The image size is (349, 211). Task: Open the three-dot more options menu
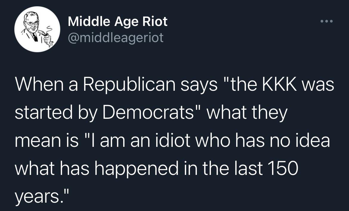pos(327,21)
